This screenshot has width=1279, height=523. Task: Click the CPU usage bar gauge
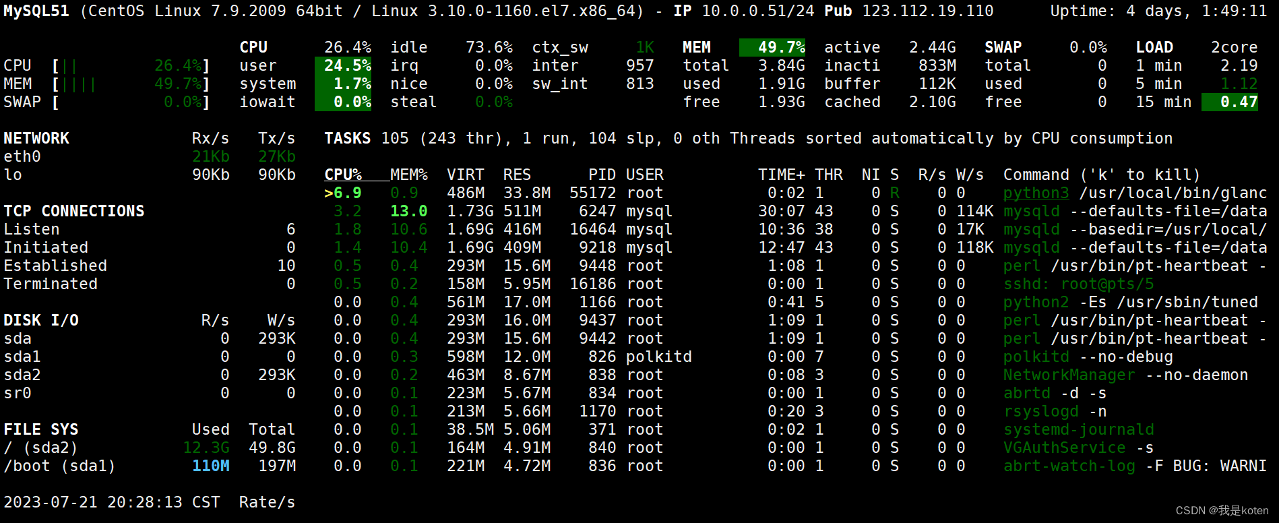(131, 65)
